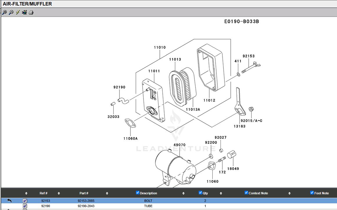The width and height of the screenshot is (337, 210).
Task: Click the back arrow on the 92153 row
Action: pos(9,201)
